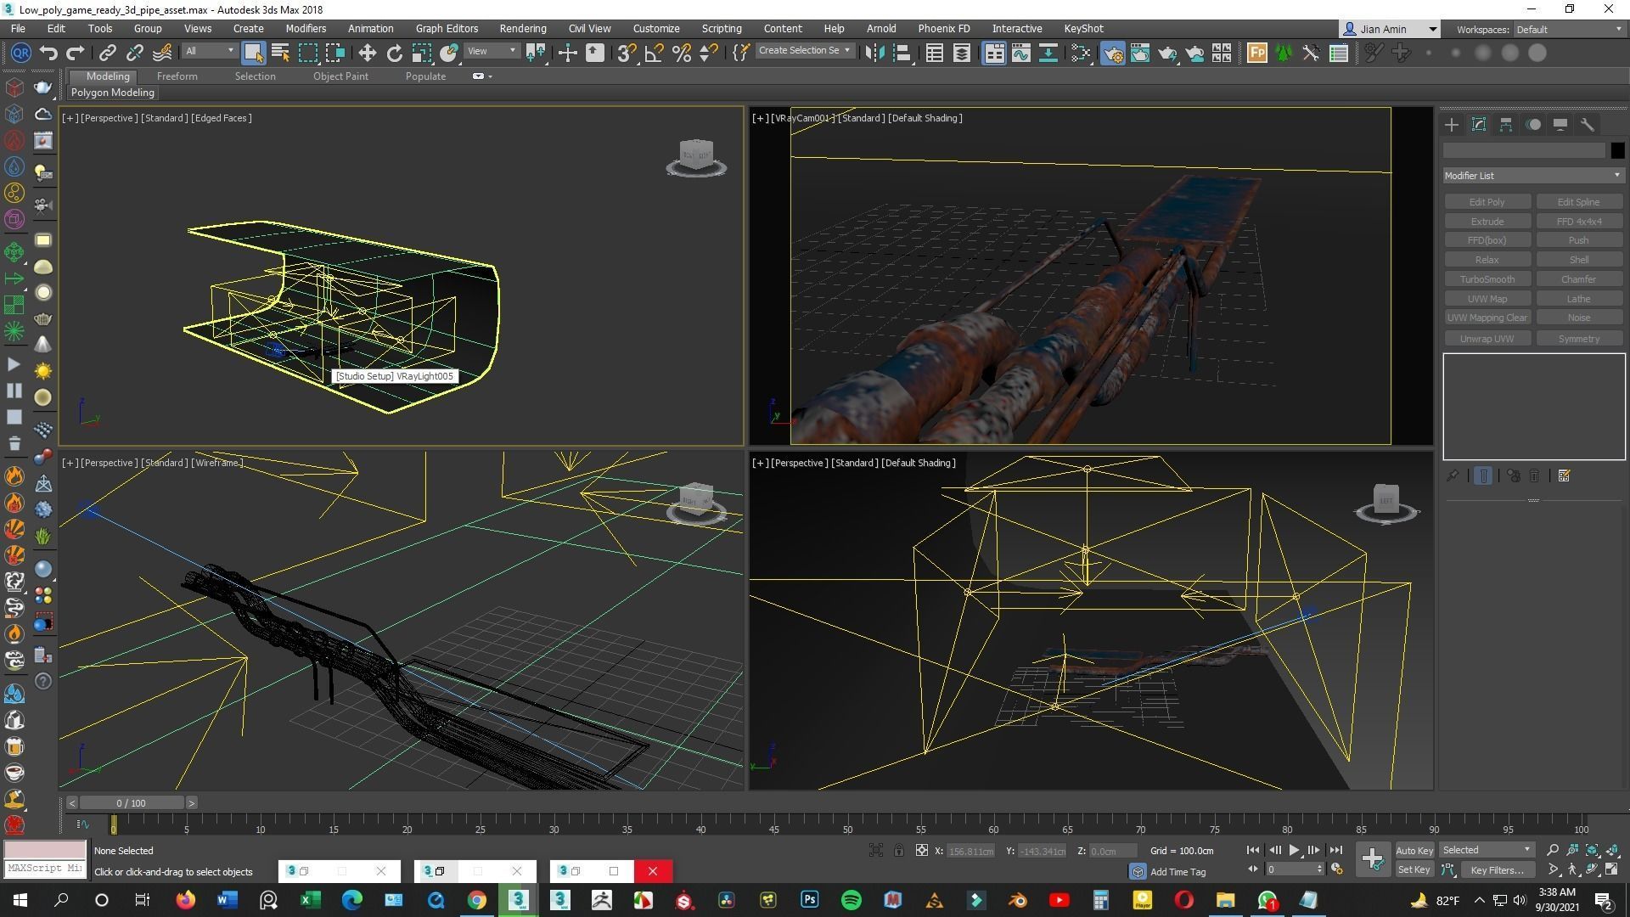The image size is (1630, 917).
Task: Open the Rendering menu
Action: (x=522, y=28)
